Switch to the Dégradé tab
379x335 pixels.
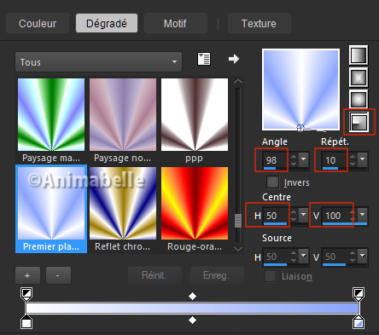[107, 23]
